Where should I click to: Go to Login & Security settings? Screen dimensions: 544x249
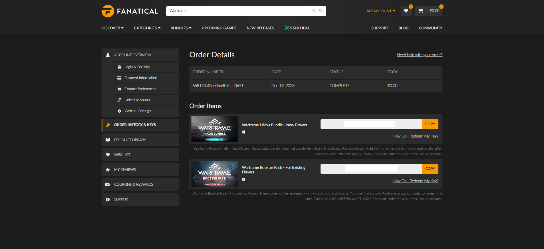(x=147, y=67)
